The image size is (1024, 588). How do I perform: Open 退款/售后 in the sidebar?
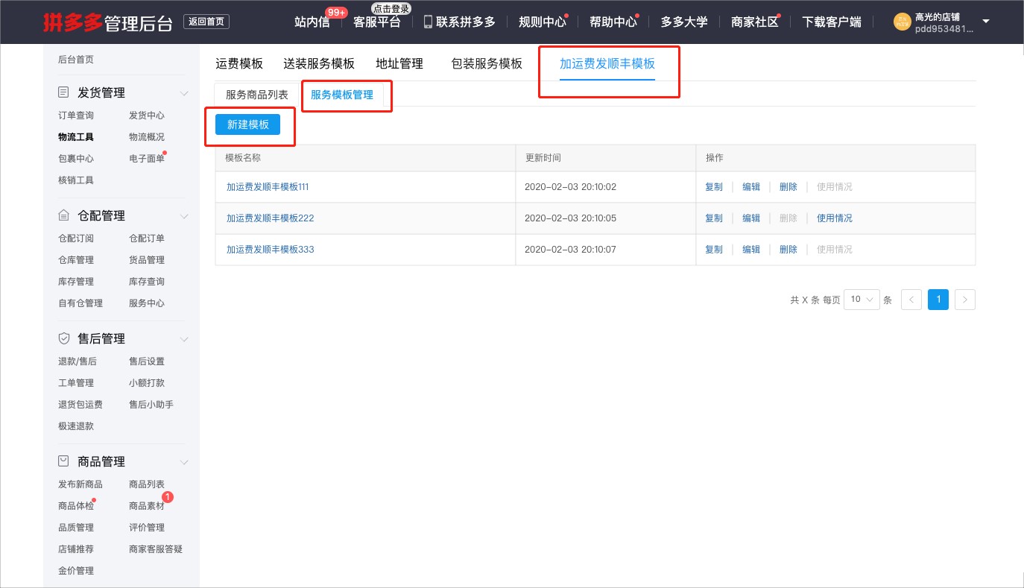point(78,361)
